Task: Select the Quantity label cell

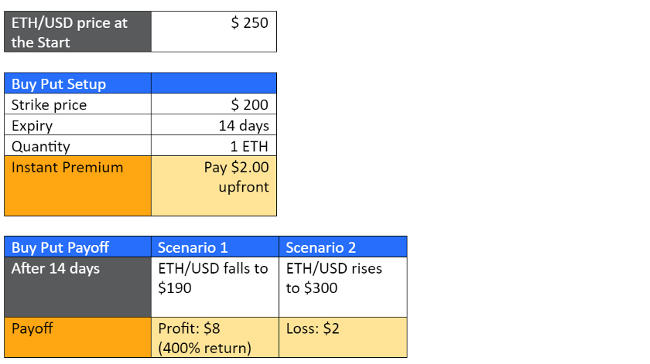Action: (77, 146)
